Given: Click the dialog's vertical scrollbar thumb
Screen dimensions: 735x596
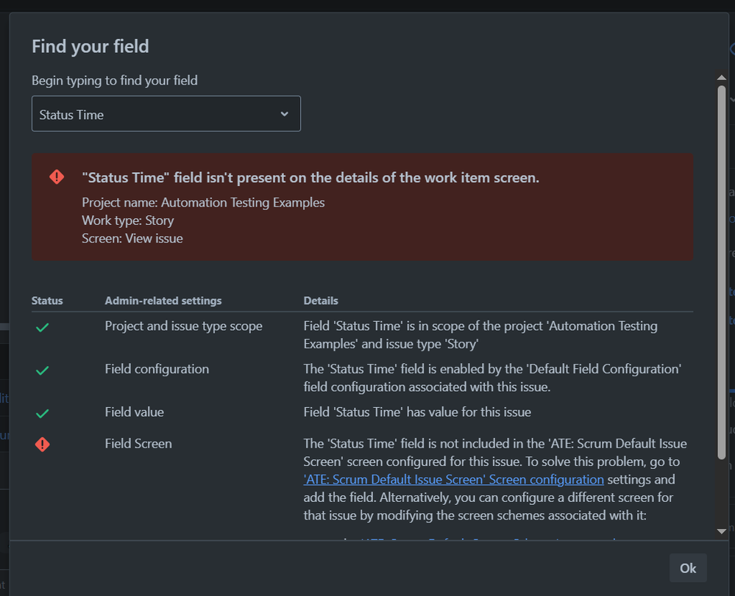Looking at the screenshot, I should [722, 272].
